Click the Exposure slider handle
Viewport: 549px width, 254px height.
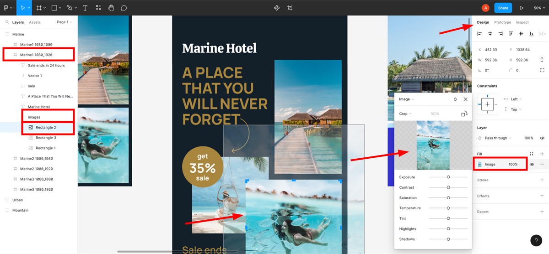pyautogui.click(x=448, y=177)
